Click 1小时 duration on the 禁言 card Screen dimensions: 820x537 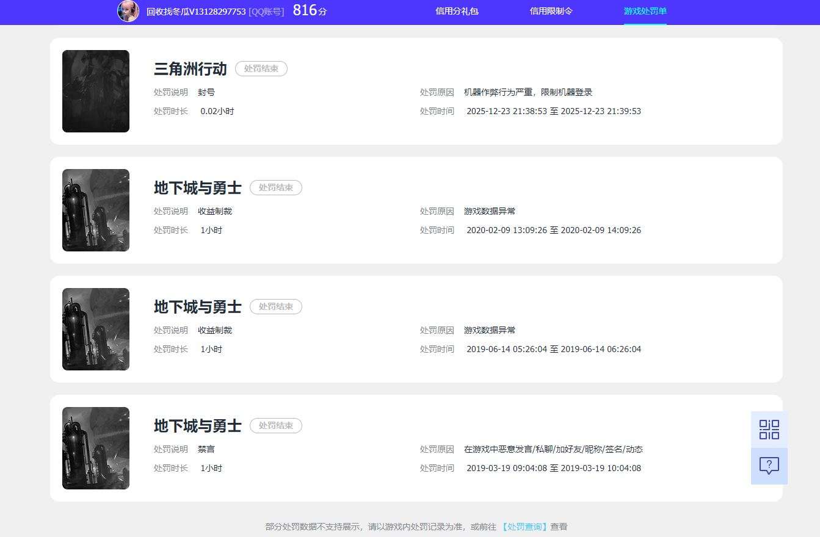pos(211,469)
